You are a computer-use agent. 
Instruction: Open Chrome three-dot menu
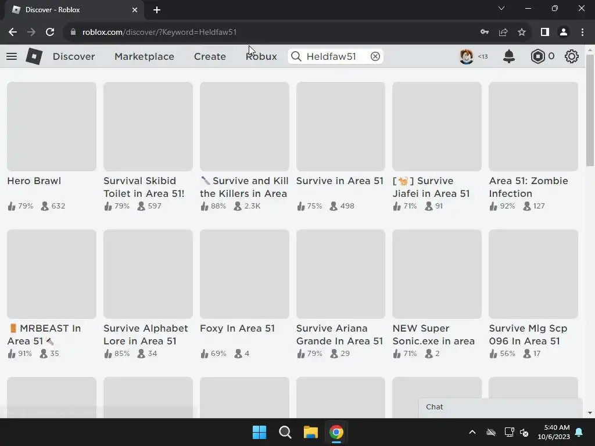582,33
